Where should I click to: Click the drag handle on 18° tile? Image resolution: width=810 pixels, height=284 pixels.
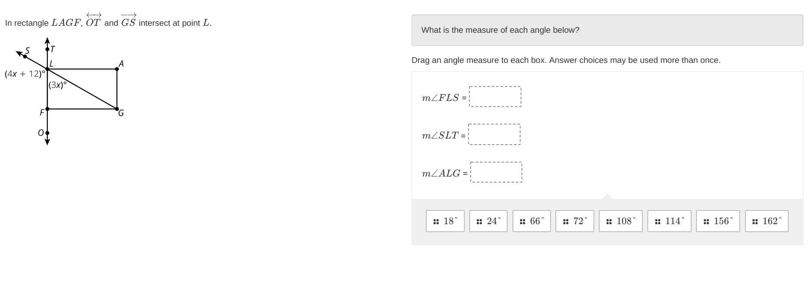coord(436,222)
